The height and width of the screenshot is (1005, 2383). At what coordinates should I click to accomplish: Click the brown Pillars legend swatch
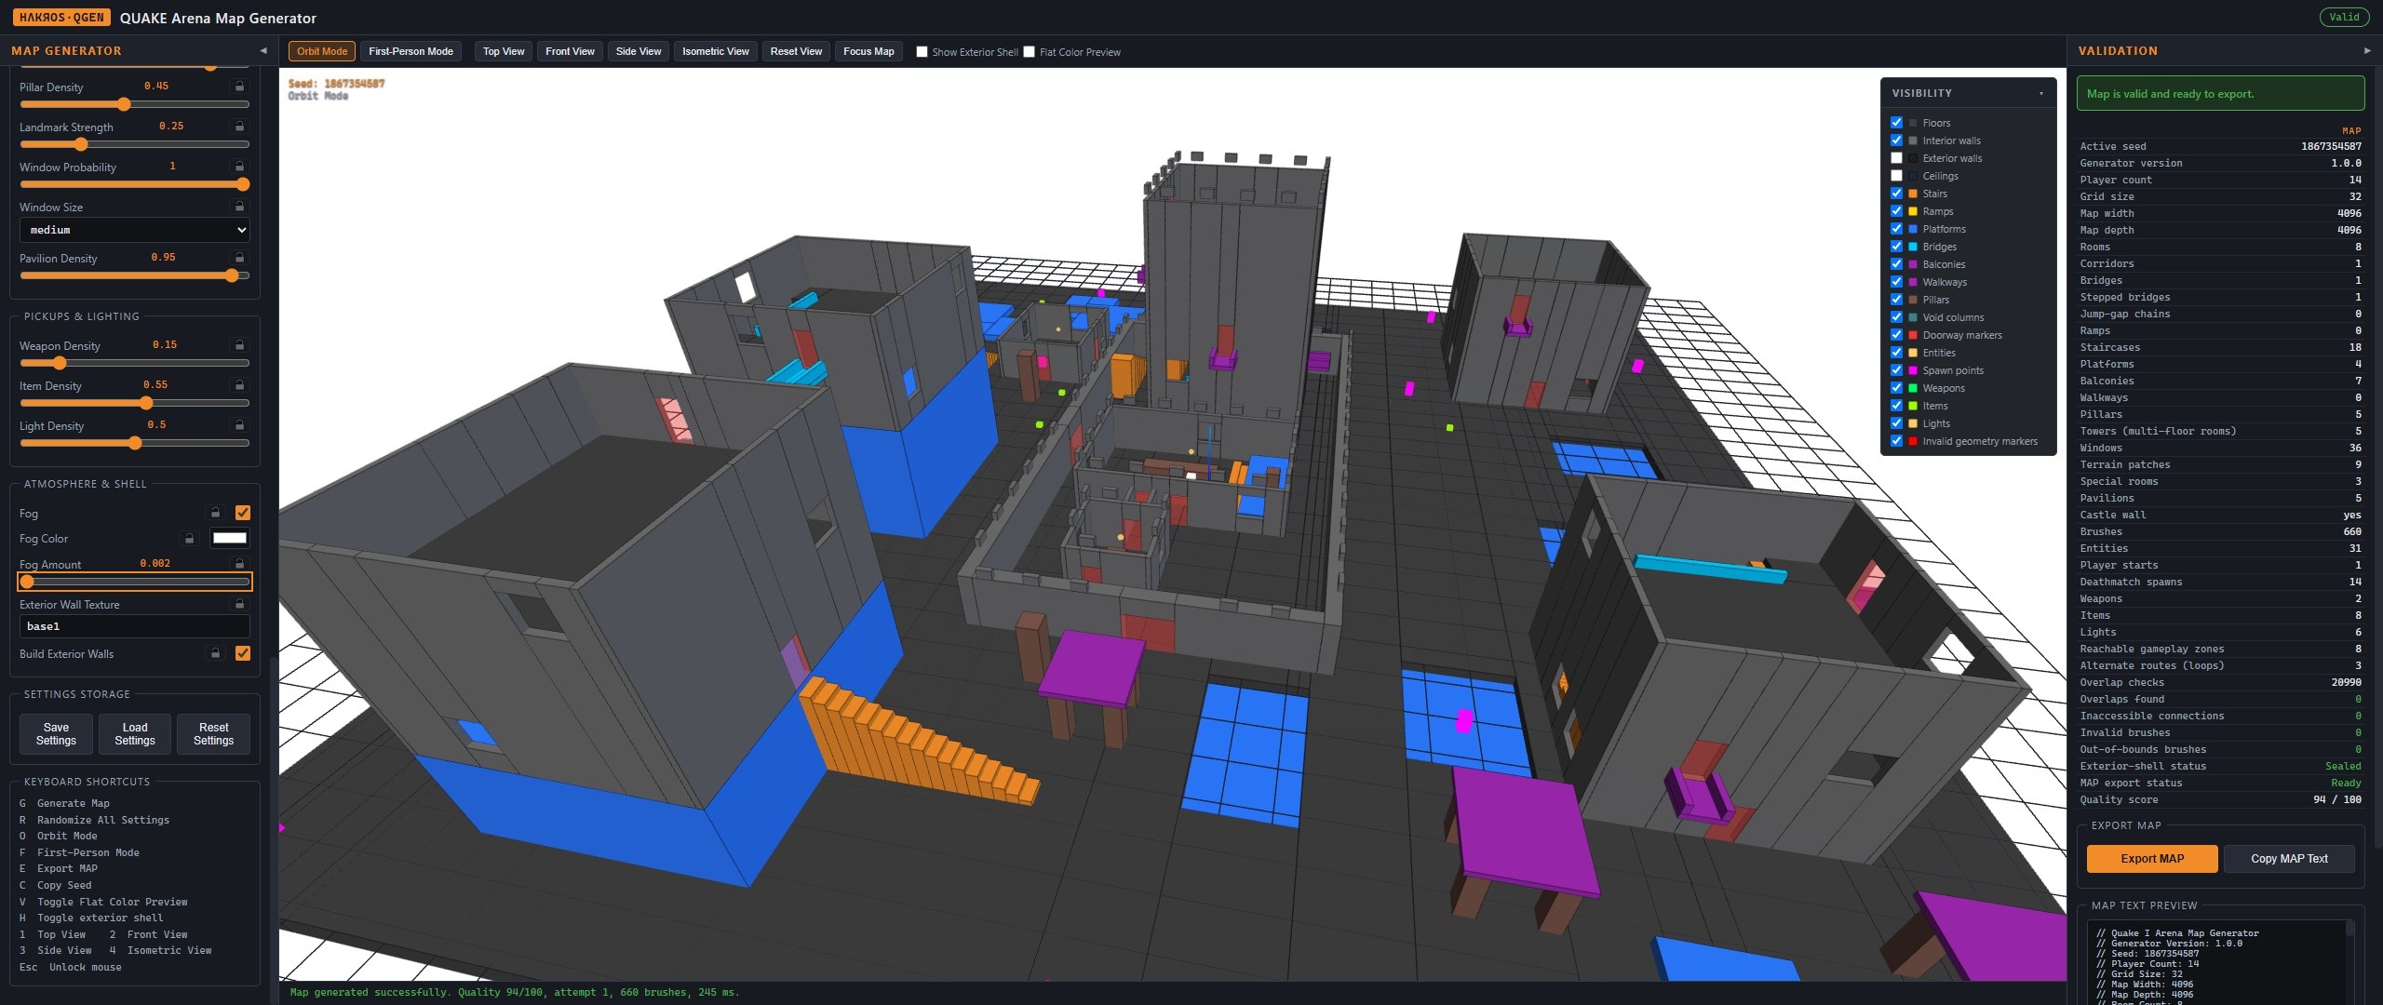[1913, 300]
